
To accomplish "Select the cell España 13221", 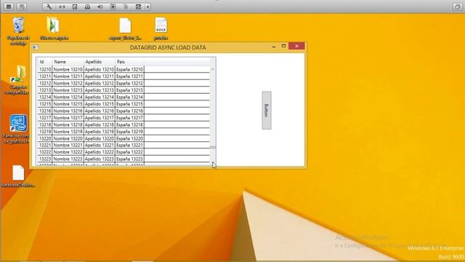I will coord(129,146).
